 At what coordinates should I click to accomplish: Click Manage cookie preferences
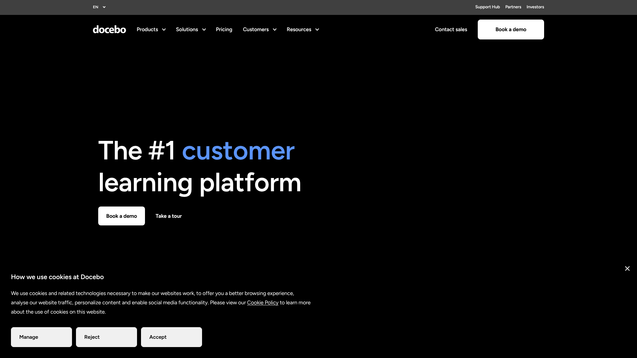(x=41, y=337)
